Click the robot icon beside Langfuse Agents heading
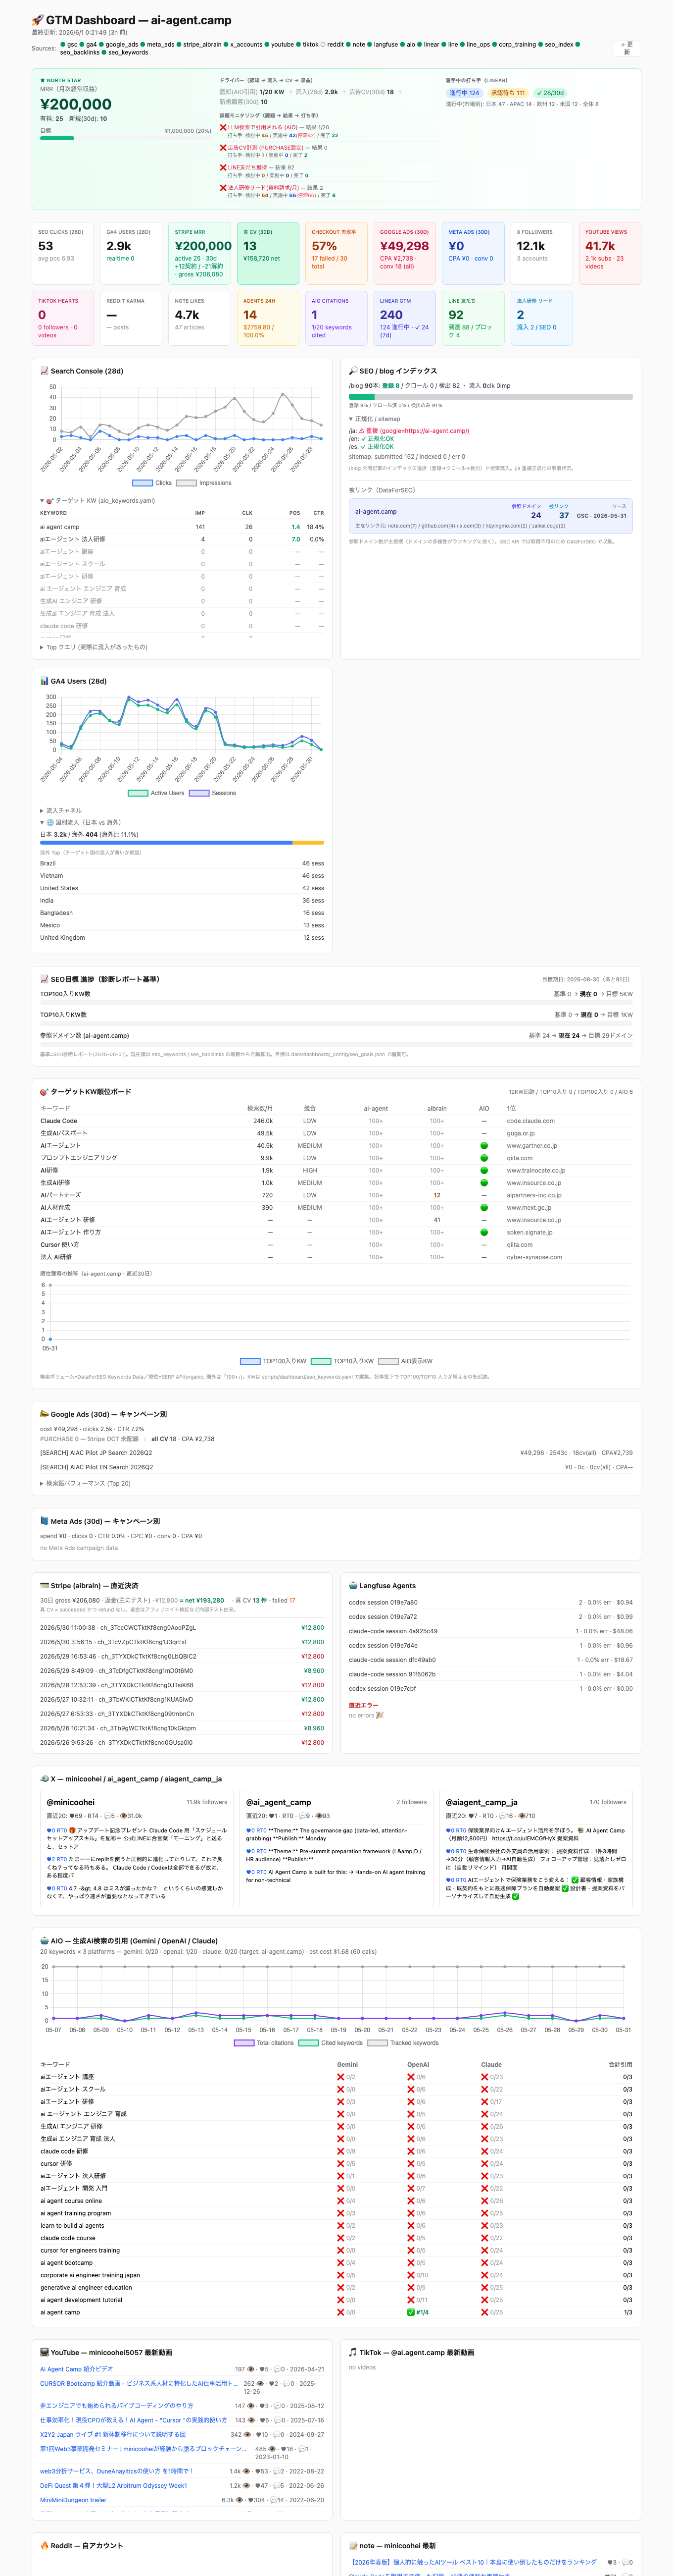The image size is (673, 2576). point(352,1585)
